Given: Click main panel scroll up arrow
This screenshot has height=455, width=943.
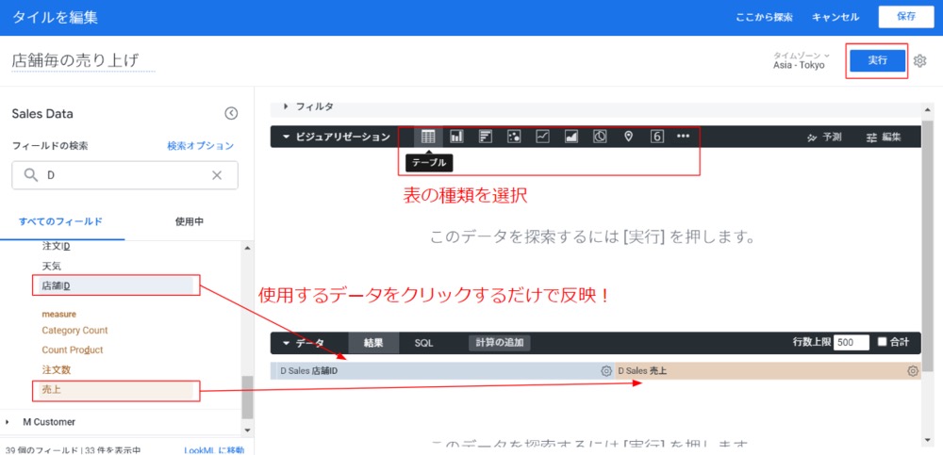Looking at the screenshot, I should coord(929,110).
